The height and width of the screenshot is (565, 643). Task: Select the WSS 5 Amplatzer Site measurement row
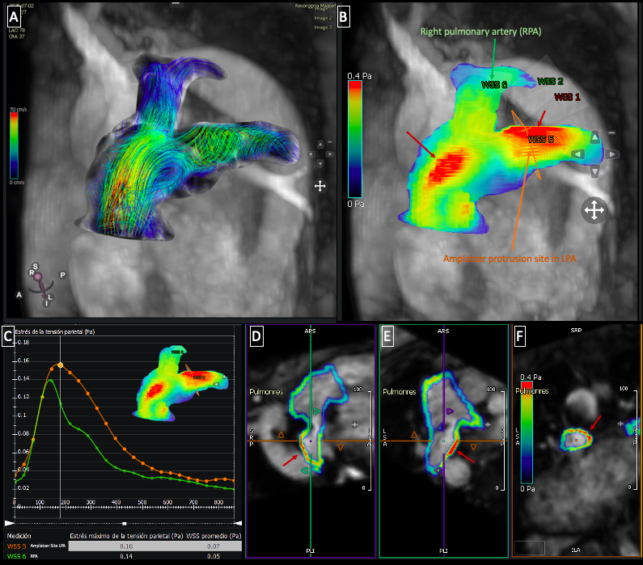click(121, 546)
